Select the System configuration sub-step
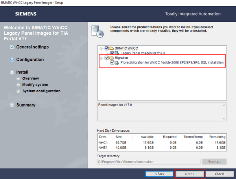Image resolution: width=236 pixels, height=179 pixels. point(41,91)
